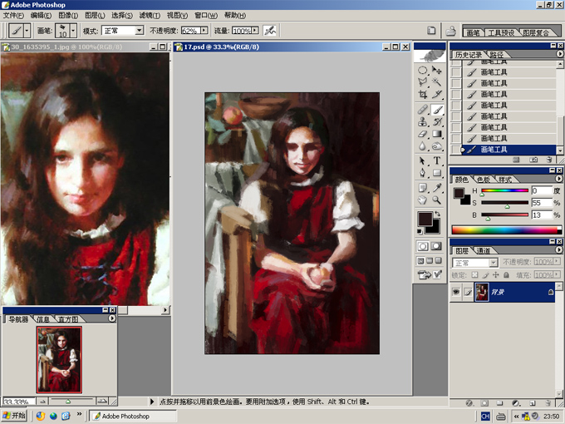
Task: Switch to Standard editing mode
Action: (x=423, y=246)
